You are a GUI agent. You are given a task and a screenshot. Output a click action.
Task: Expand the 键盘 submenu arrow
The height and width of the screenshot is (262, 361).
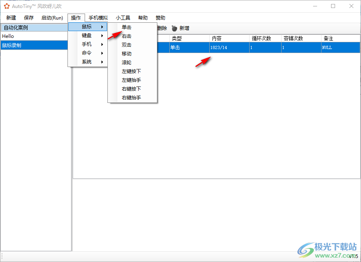(102, 35)
